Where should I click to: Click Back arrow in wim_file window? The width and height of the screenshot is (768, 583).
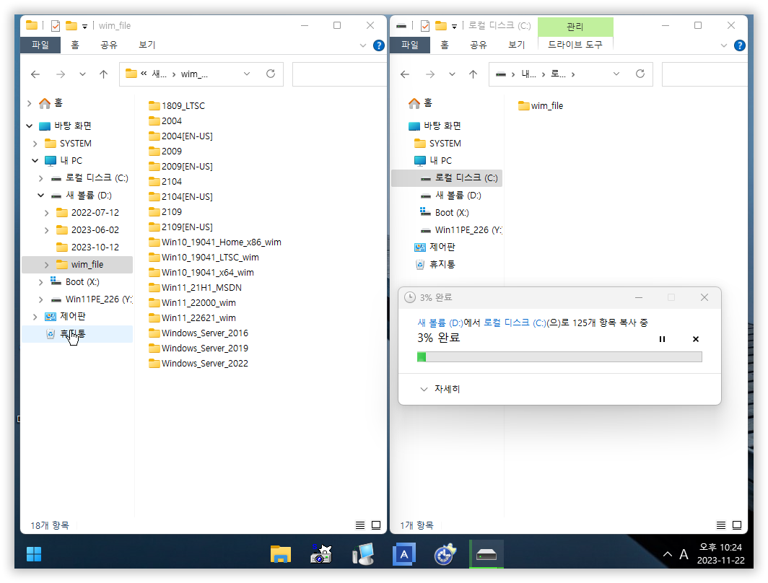tap(35, 74)
